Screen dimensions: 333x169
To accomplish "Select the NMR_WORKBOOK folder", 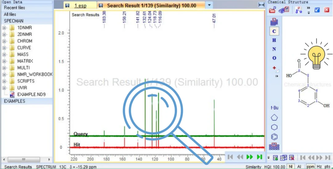I will pos(35,75).
